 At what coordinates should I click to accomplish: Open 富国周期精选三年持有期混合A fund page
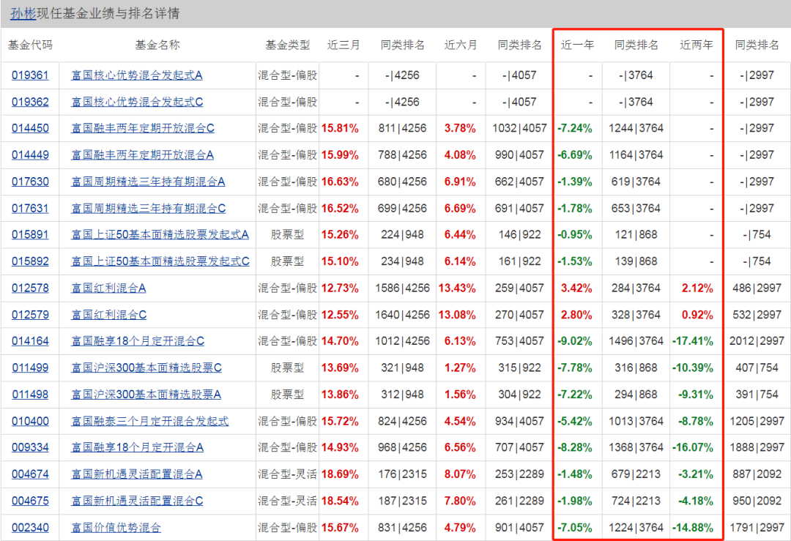(148, 182)
